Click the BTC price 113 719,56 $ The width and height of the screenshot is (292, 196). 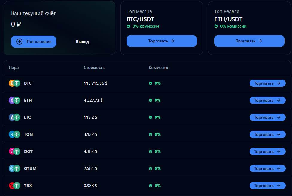[x=95, y=83]
